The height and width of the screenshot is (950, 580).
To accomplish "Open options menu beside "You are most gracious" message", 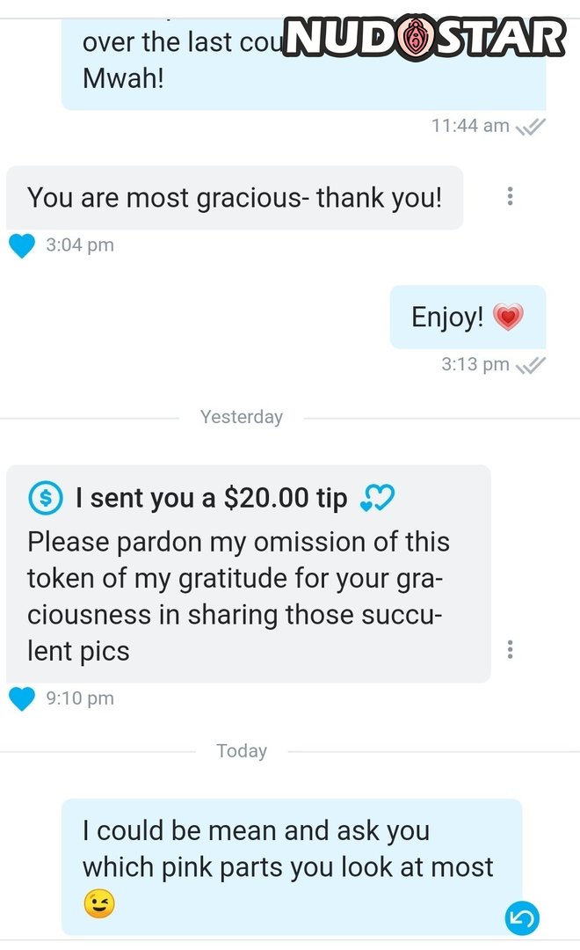I will (x=510, y=197).
